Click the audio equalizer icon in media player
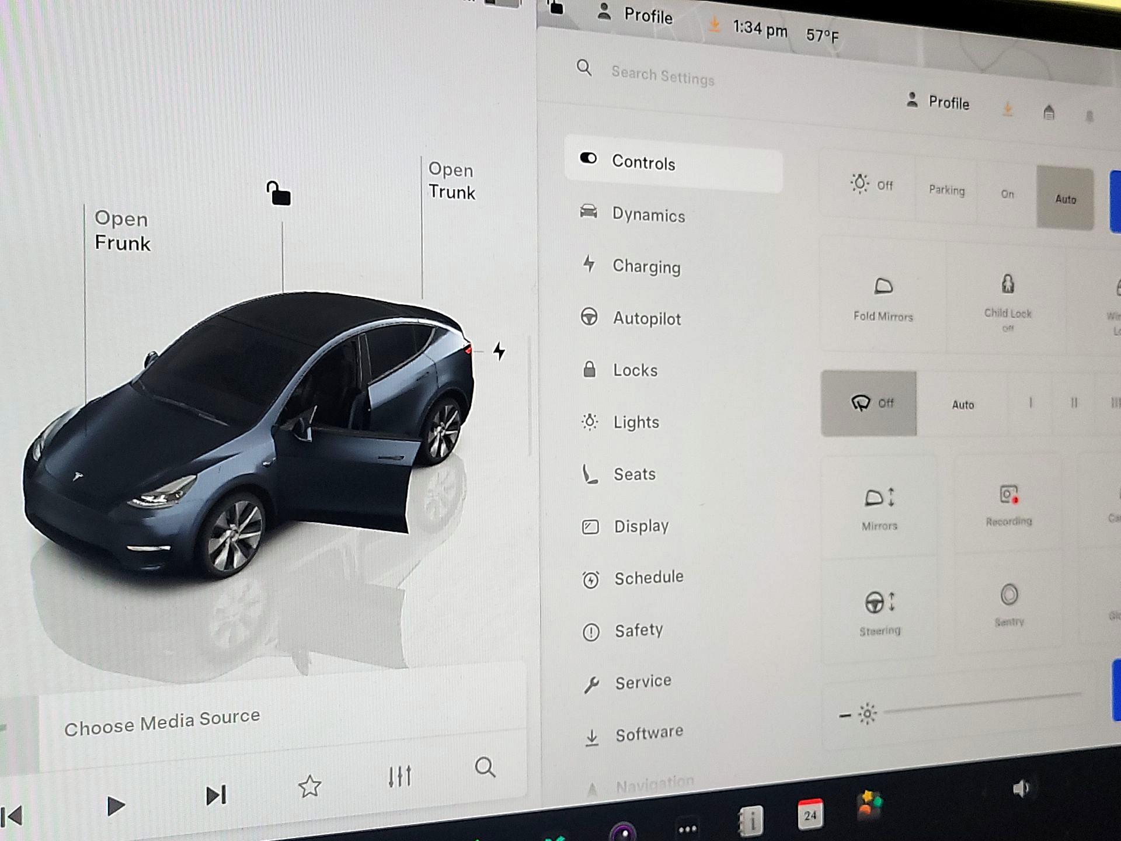 (399, 777)
